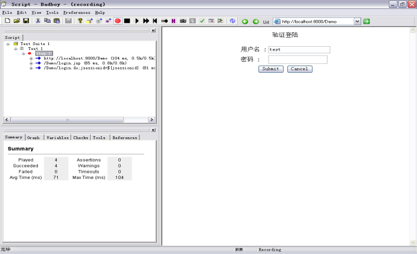The width and height of the screenshot is (417, 254).
Task: Click the flagged list icon in the toolbar
Action: pos(221,21)
